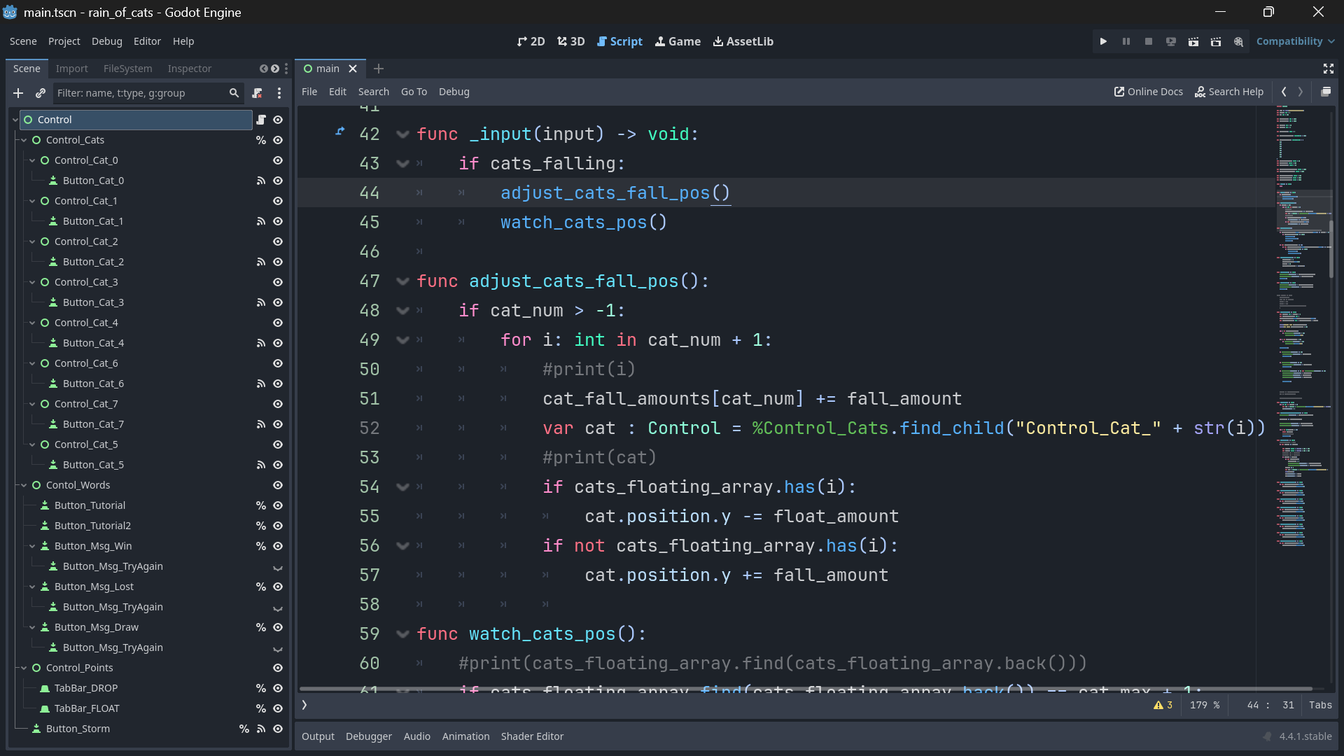Open Compatibility renderer dropdown
This screenshot has width=1344, height=756.
coord(1295,41)
